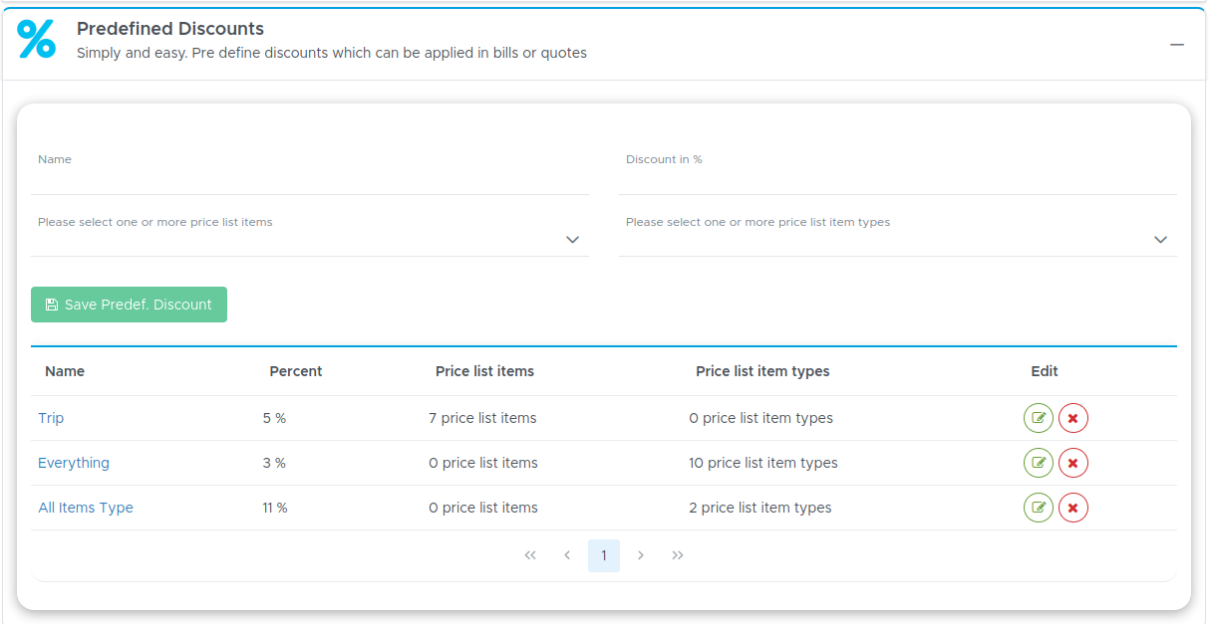The height and width of the screenshot is (624, 1211).
Task: Focus the Name input field
Action: tap(310, 179)
